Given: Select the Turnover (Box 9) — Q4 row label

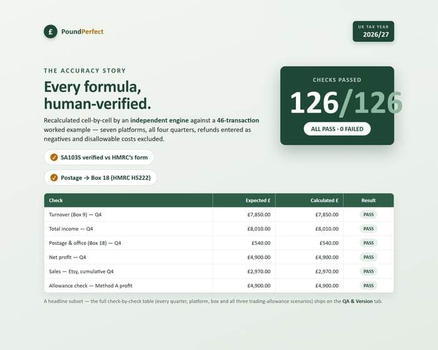Looking at the screenshot, I should pyautogui.click(x=75, y=214).
